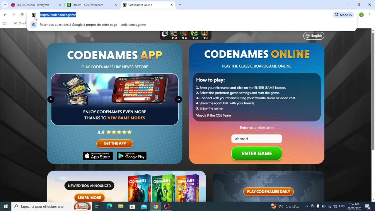This screenshot has height=211, width=375.
Task: Click the Codenames red box cover
Action: click(139, 188)
